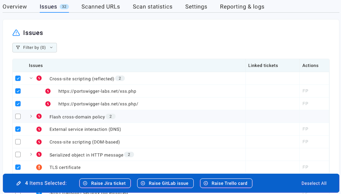341x194 pixels.
Task: Open Reporting & logs tab
Action: click(242, 7)
